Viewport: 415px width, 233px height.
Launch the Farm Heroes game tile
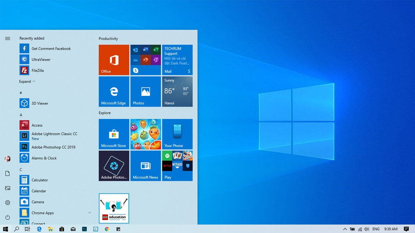coord(145,134)
